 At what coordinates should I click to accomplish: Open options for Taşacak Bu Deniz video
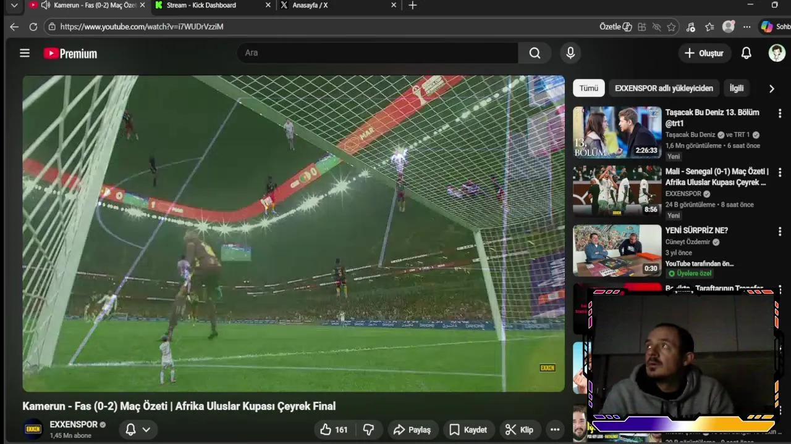click(x=780, y=113)
